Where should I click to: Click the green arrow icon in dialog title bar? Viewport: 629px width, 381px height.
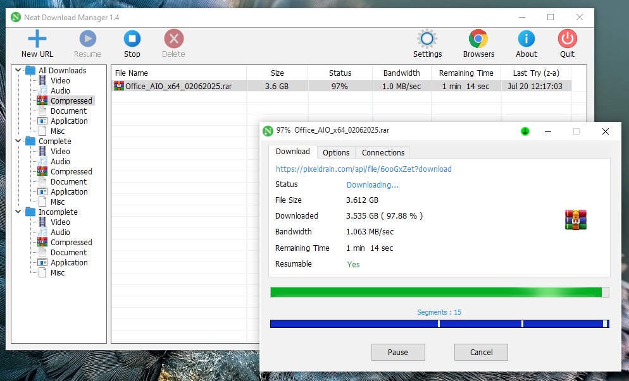pyautogui.click(x=525, y=131)
